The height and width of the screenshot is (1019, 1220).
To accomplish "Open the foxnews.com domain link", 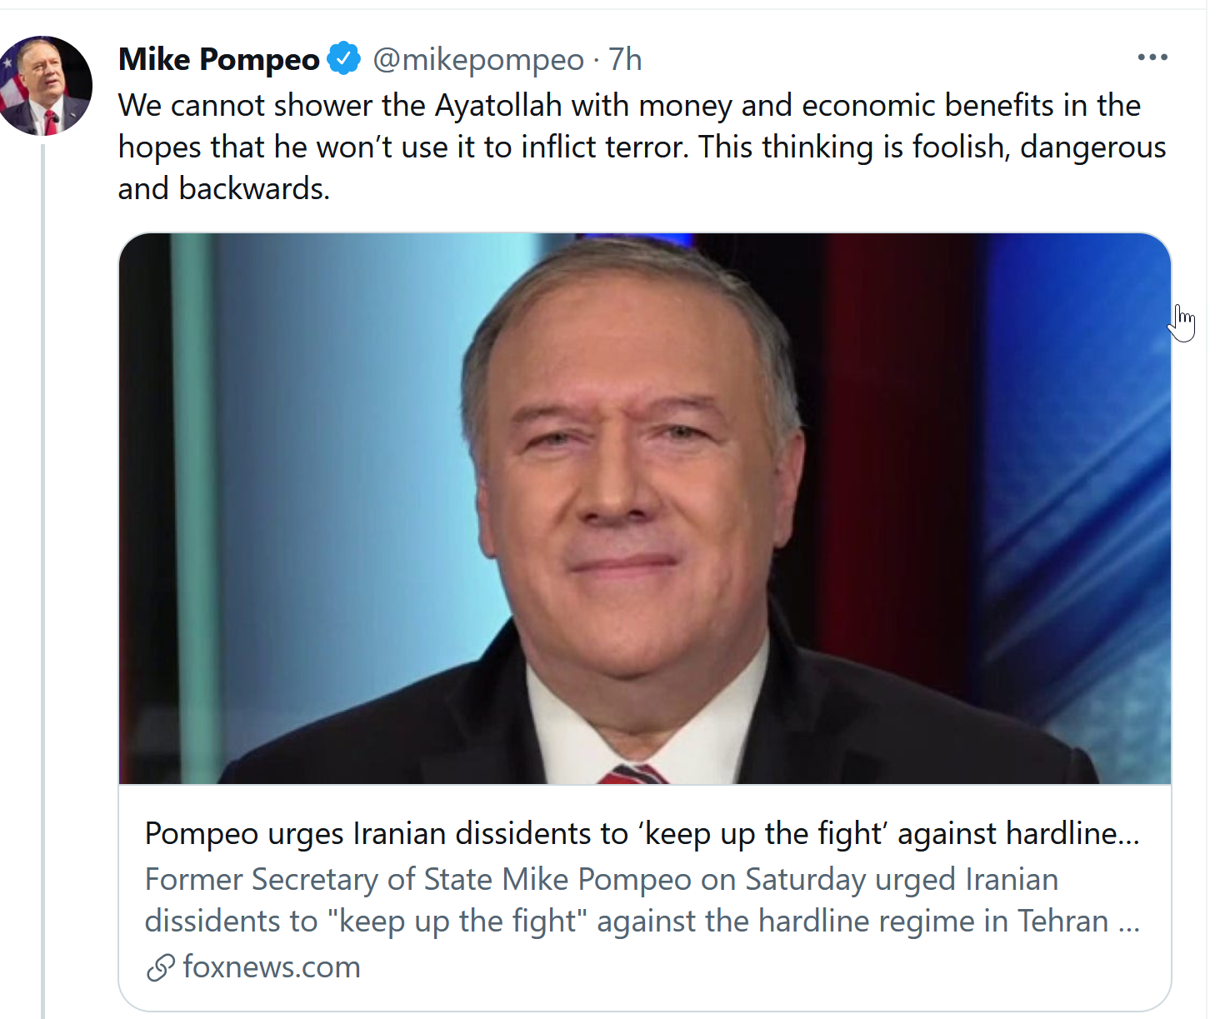I will click(x=272, y=967).
